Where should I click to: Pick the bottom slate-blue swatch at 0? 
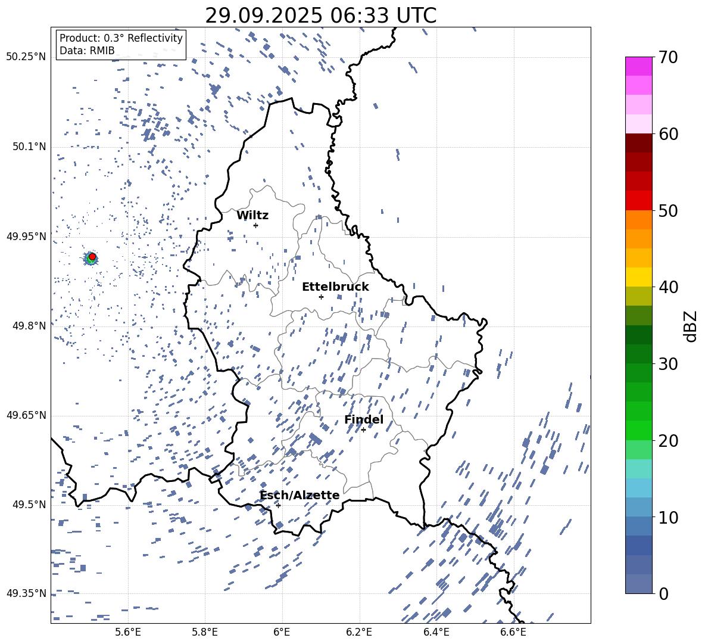coord(638,584)
